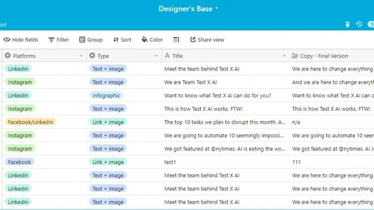Open base revision history clock icon
The width and height of the screenshot is (374, 210).
coord(359,24)
